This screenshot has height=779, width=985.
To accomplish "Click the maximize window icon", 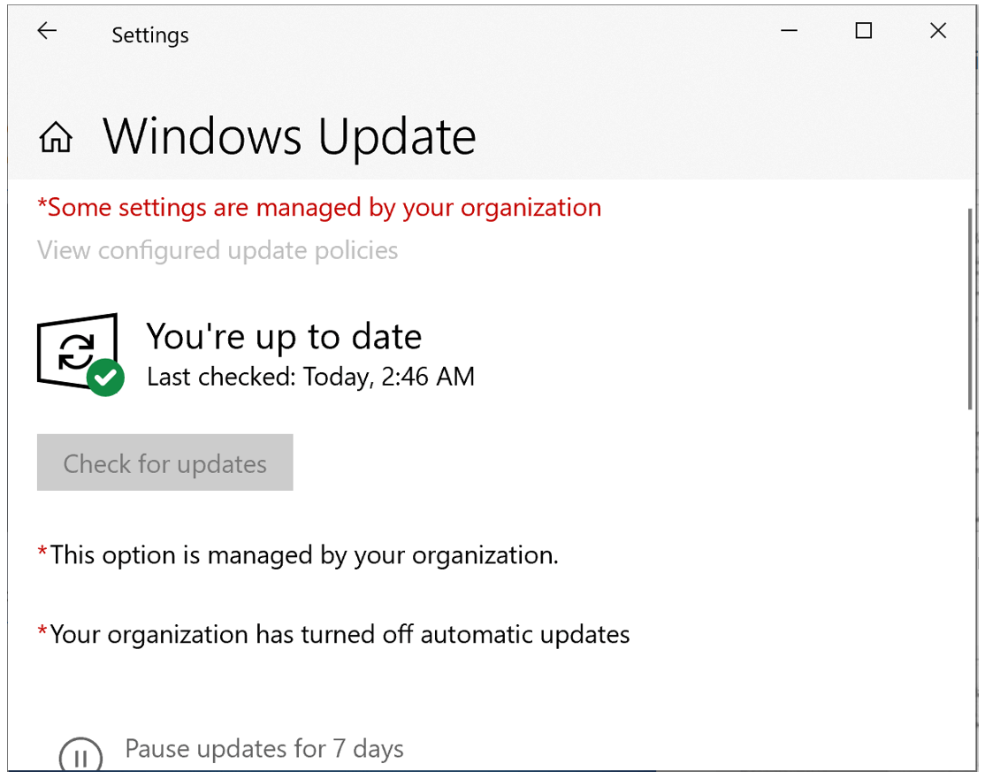I will coord(863,30).
